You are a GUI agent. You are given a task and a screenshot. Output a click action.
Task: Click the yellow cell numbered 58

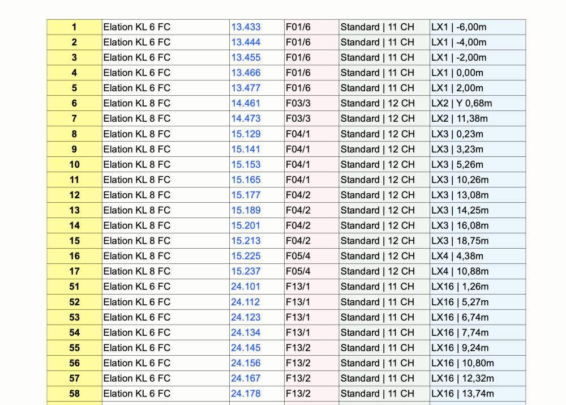click(74, 394)
